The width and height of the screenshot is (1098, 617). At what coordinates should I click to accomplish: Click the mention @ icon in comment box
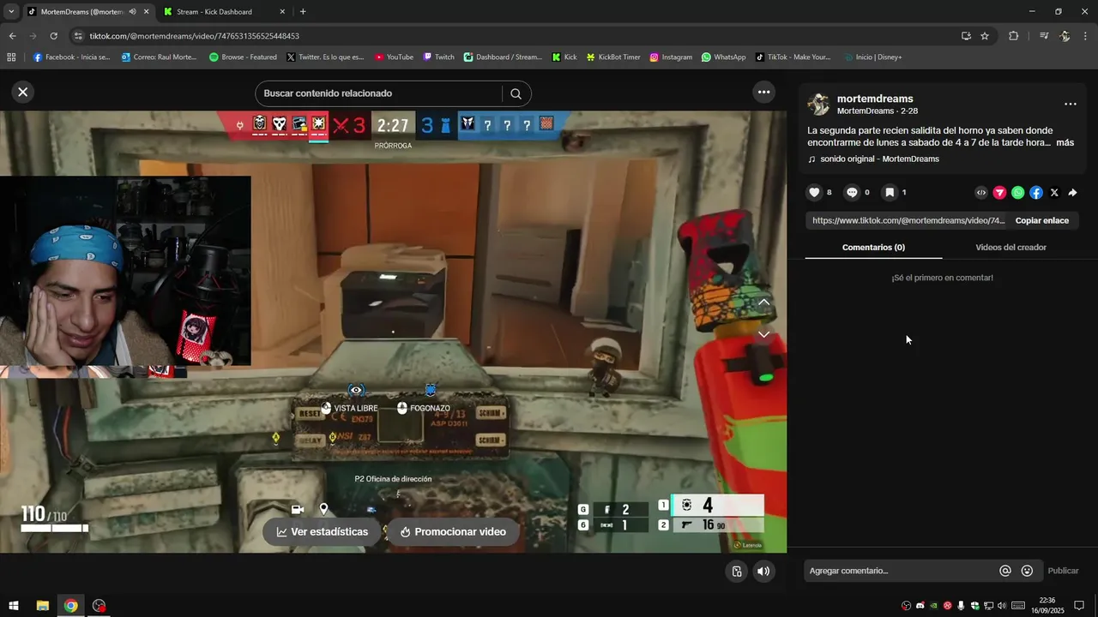pos(1005,571)
